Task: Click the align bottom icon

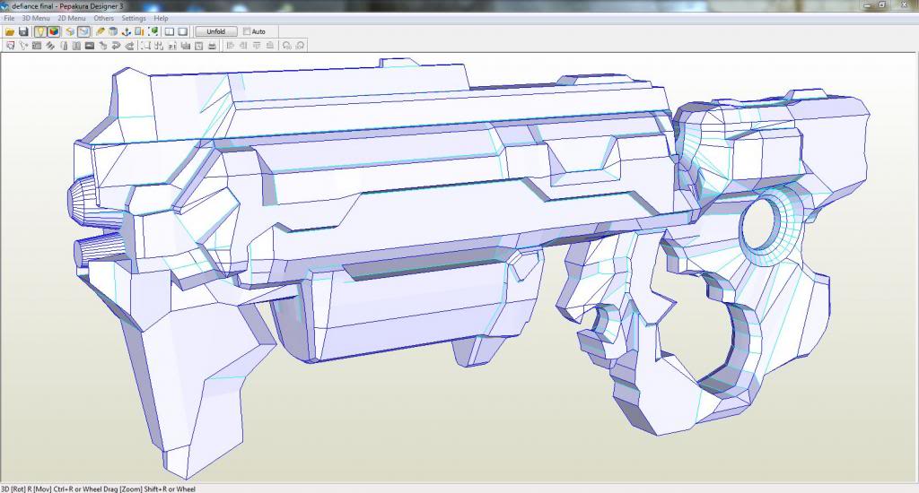Action: tap(269, 46)
